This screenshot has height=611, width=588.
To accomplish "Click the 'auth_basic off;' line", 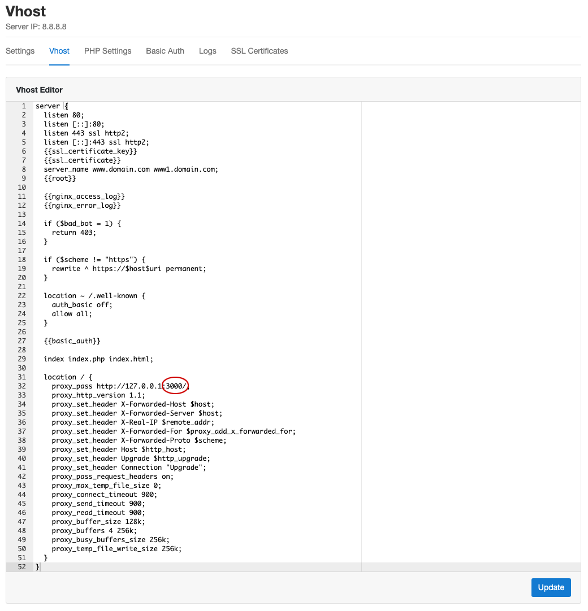I will [x=82, y=305].
